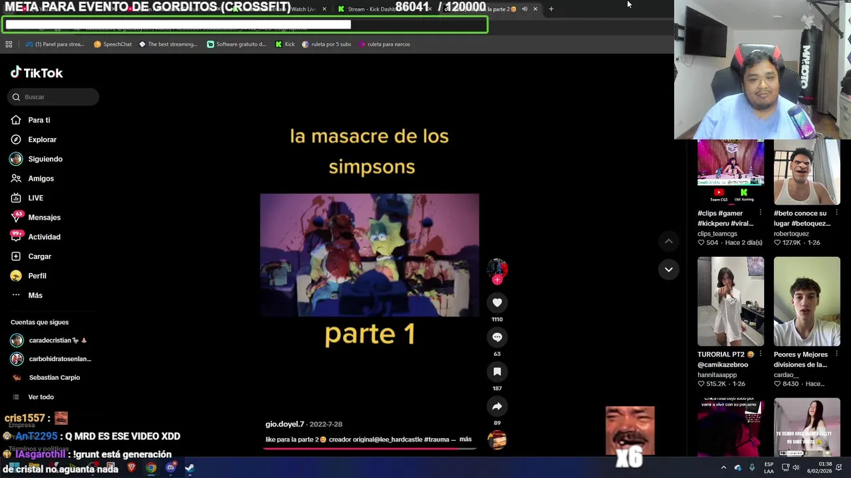Open the gio.doyel.7 username link
This screenshot has height=478, width=851.
[x=285, y=424]
